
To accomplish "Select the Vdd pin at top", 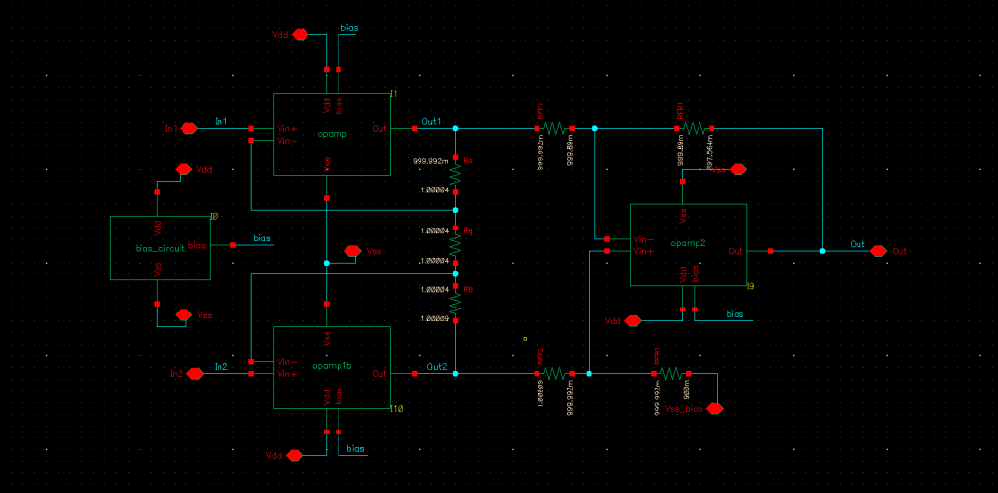I will point(299,34).
